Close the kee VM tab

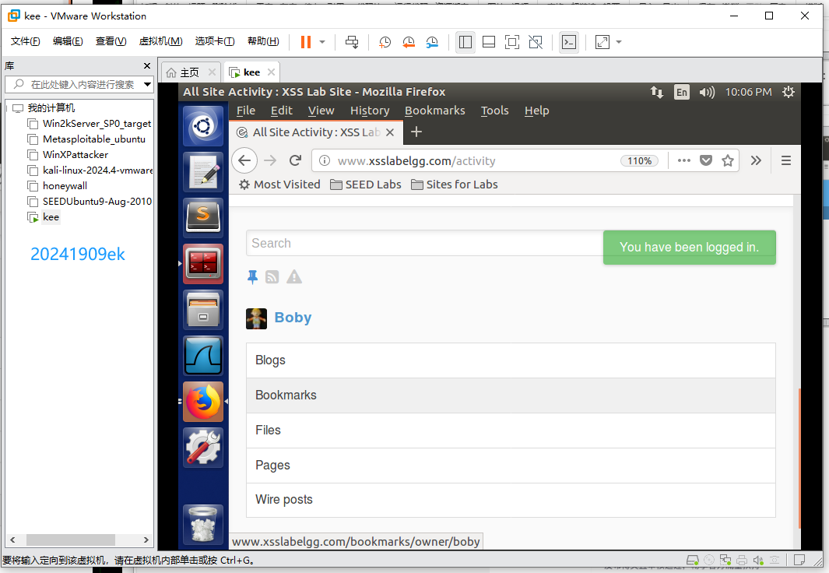[271, 72]
